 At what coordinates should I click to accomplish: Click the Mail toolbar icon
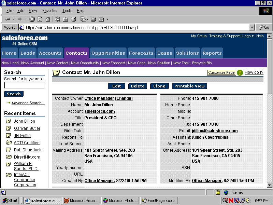click(83, 19)
